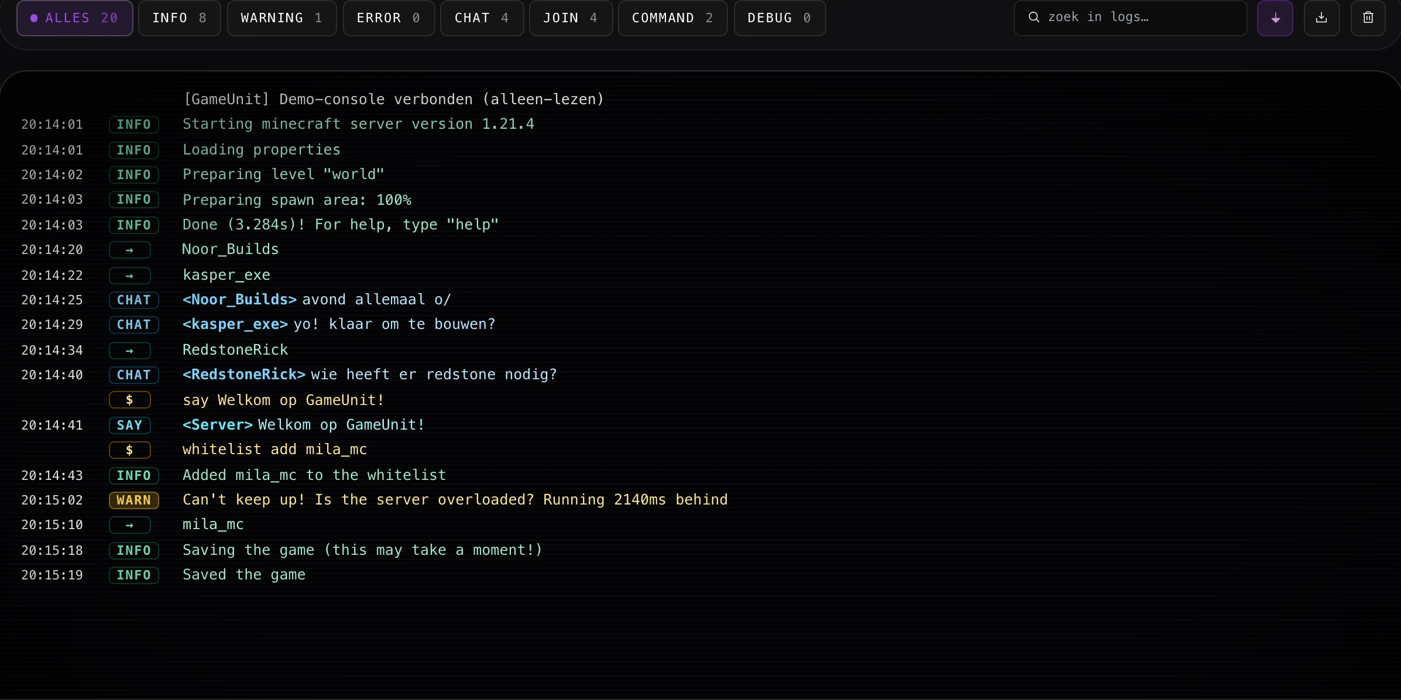
Task: Select the JOIN 4 filter
Action: 571,18
